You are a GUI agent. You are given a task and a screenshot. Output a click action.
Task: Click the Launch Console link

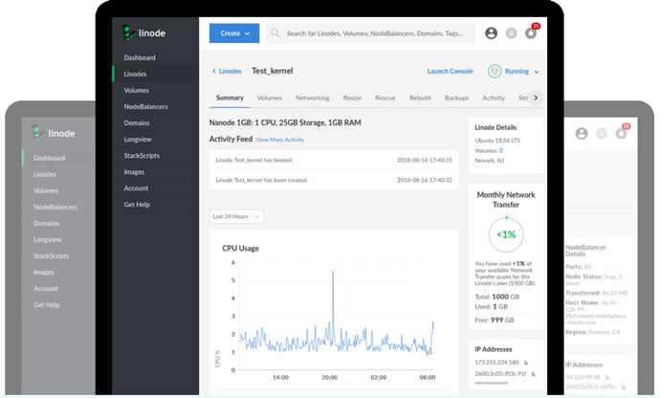(450, 71)
